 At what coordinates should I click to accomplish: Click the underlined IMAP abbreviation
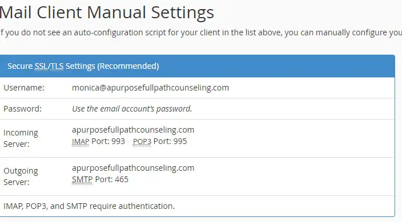(x=81, y=141)
